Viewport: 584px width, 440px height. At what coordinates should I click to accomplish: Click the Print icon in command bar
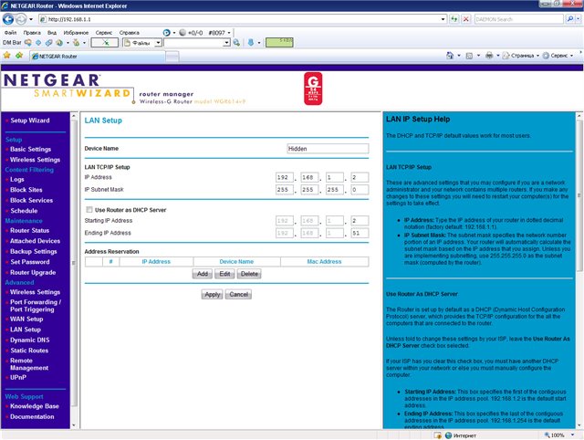click(489, 56)
